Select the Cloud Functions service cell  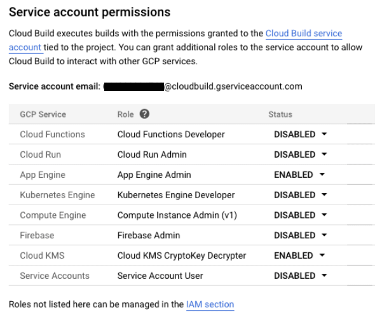click(52, 134)
